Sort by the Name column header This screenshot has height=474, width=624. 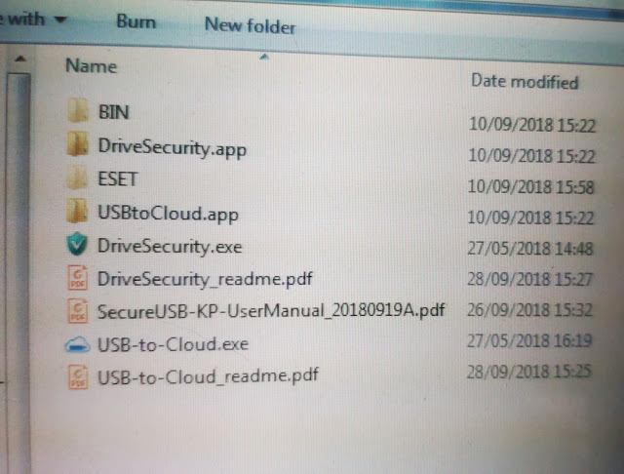91,66
